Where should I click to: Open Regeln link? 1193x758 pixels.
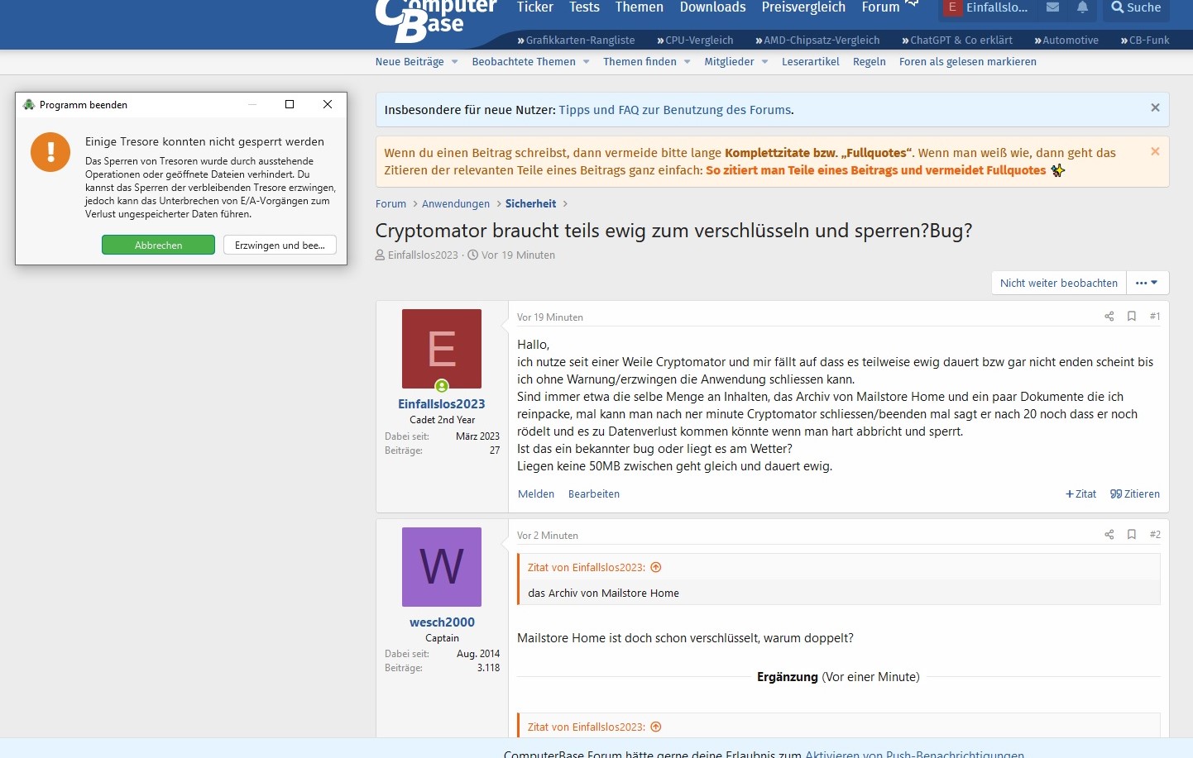point(869,62)
